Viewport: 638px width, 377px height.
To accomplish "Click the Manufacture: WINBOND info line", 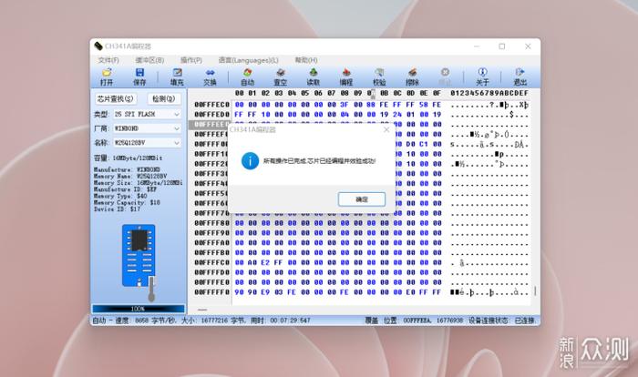I will coord(127,169).
